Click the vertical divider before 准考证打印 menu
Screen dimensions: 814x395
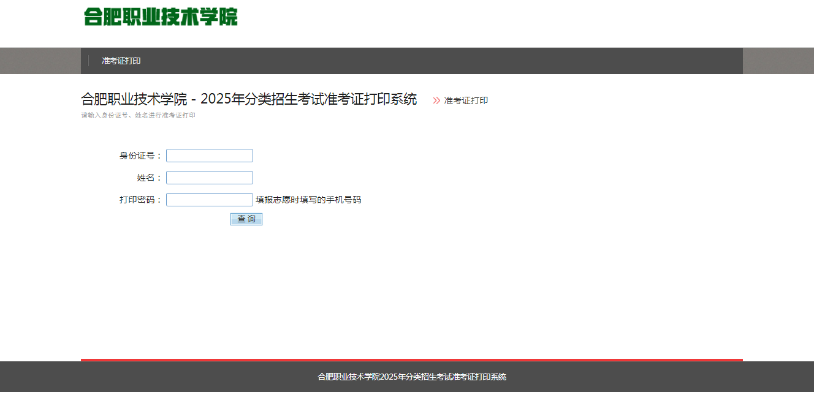tap(89, 61)
